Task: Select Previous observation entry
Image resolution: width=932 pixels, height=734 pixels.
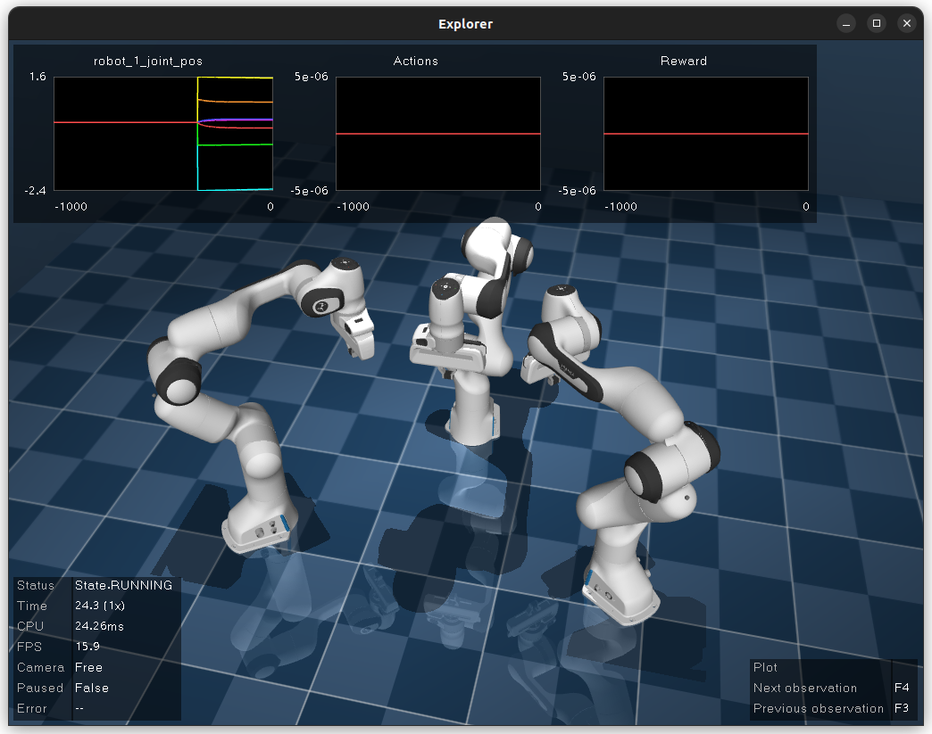Action: coord(819,708)
